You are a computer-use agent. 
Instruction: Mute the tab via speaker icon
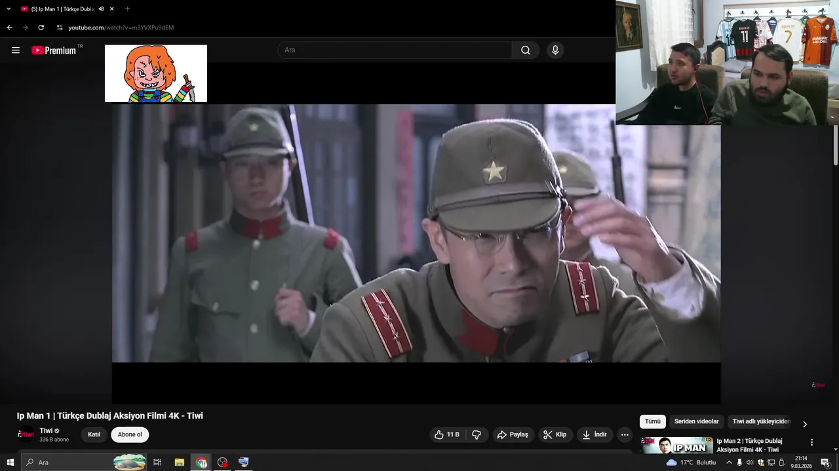(102, 9)
